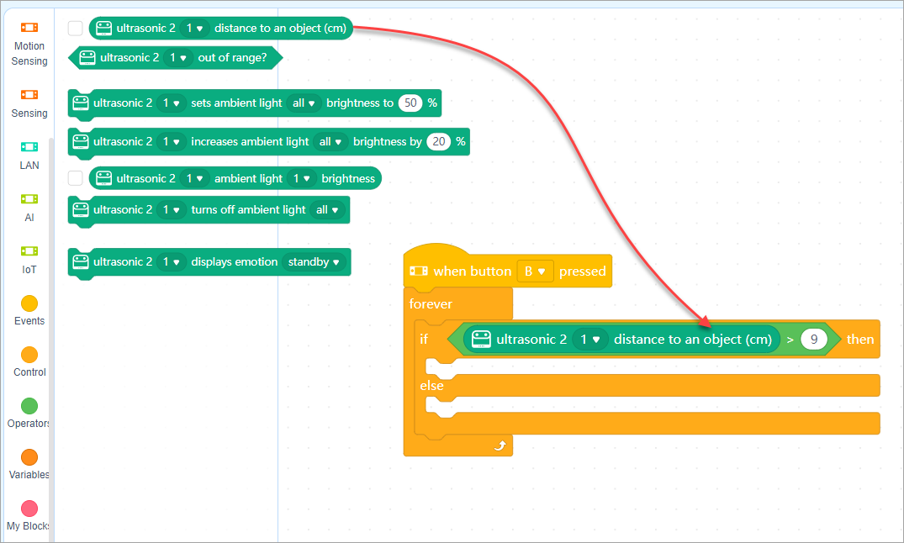Enable the distance to an object checkbox
Viewport: 904px width, 543px height.
(76, 29)
